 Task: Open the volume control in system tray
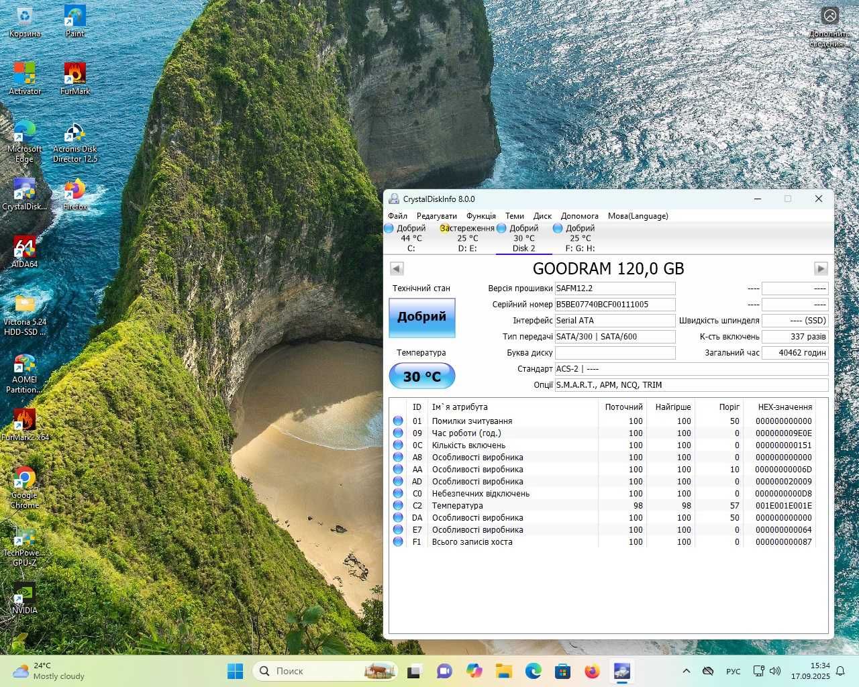point(775,671)
